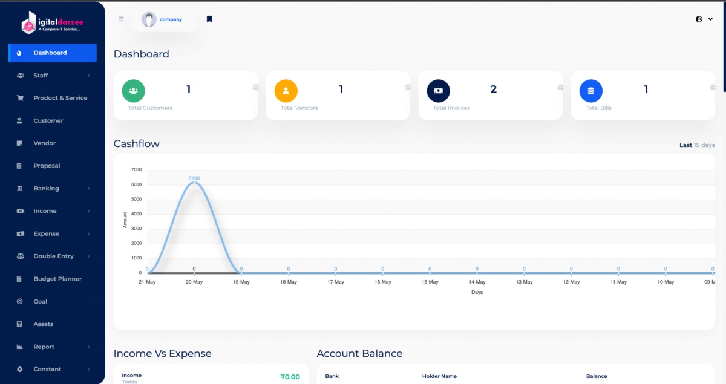726x384 pixels.
Task: Click the drag handle on Total Customers card
Action: pos(255,88)
